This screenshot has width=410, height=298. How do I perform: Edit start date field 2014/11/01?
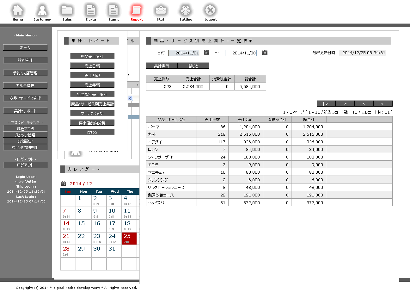pyautogui.click(x=184, y=53)
